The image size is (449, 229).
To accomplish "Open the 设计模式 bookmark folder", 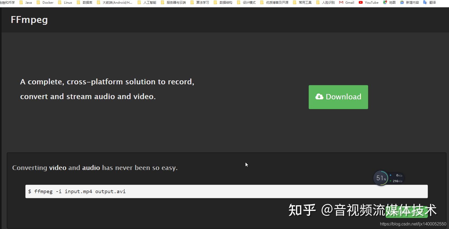I will (246, 2).
